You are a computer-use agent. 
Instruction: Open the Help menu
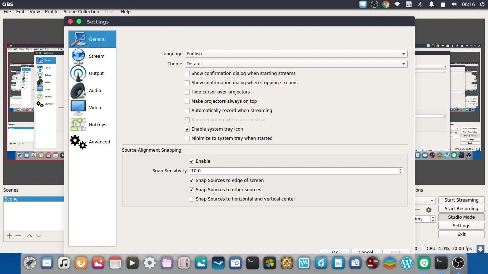(x=125, y=12)
